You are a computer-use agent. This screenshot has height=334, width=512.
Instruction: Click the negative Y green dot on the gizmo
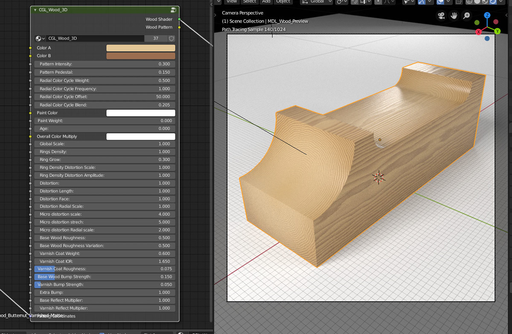tap(477, 22)
